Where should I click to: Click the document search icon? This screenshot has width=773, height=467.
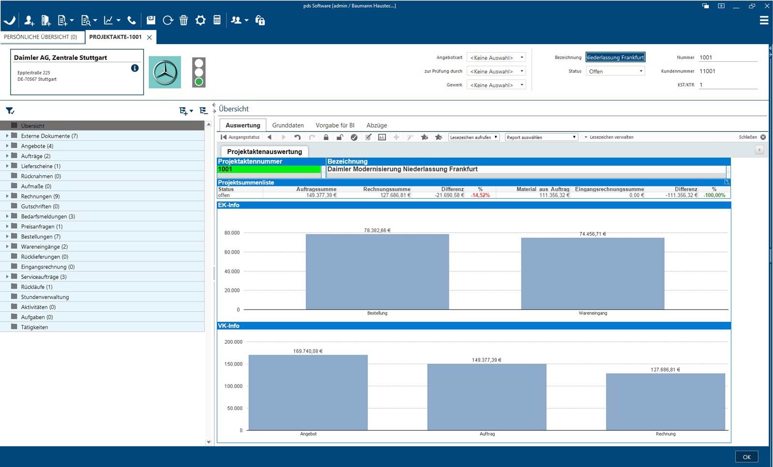pos(86,20)
